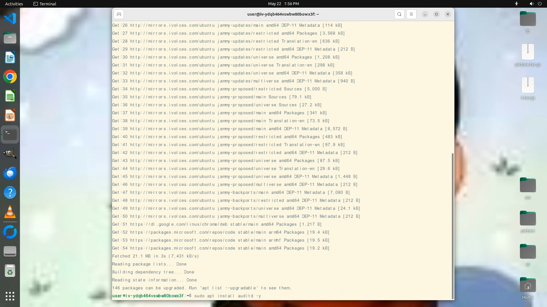Open the accessibility menu in top bar
This screenshot has height=307, width=547.
click(x=516, y=4)
